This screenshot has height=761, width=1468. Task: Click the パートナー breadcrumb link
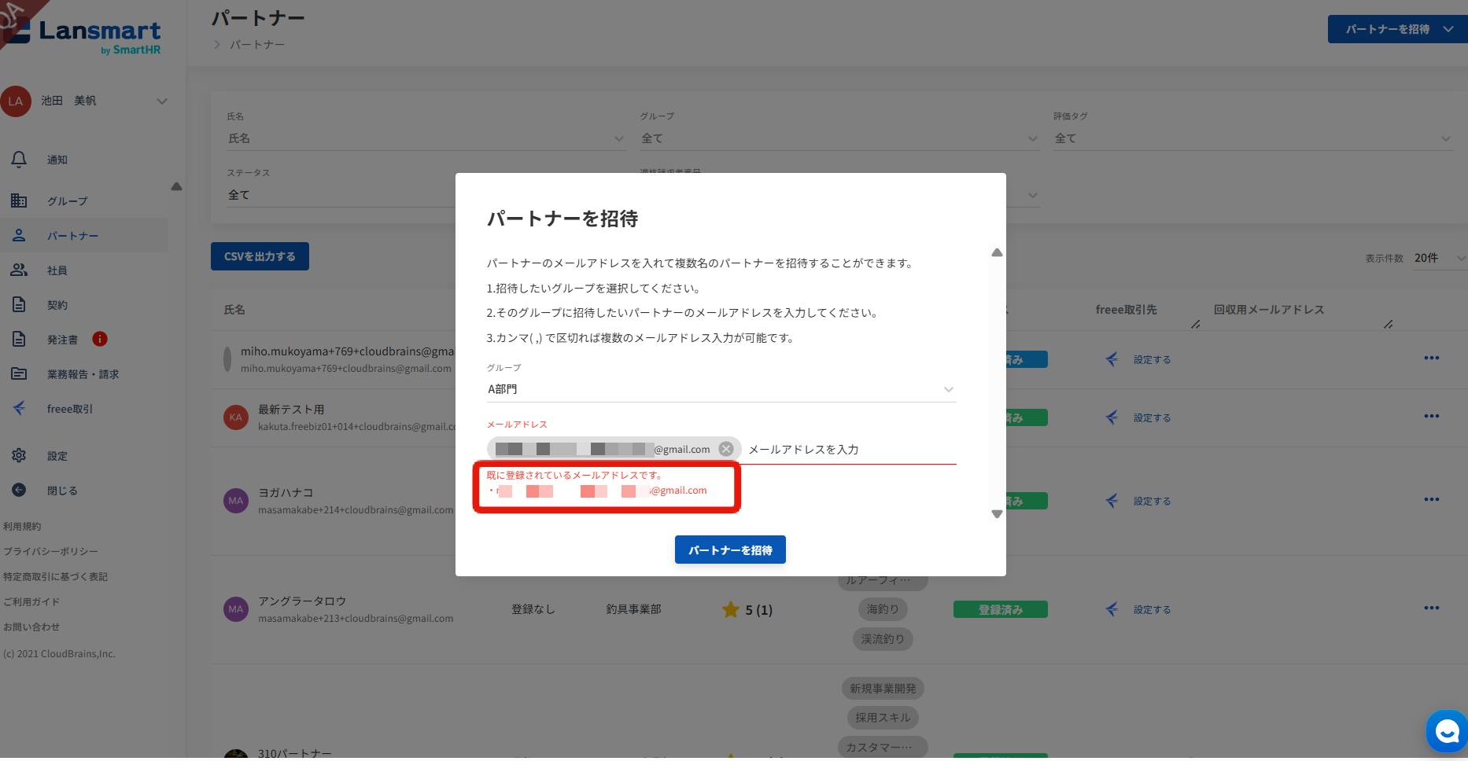(257, 45)
